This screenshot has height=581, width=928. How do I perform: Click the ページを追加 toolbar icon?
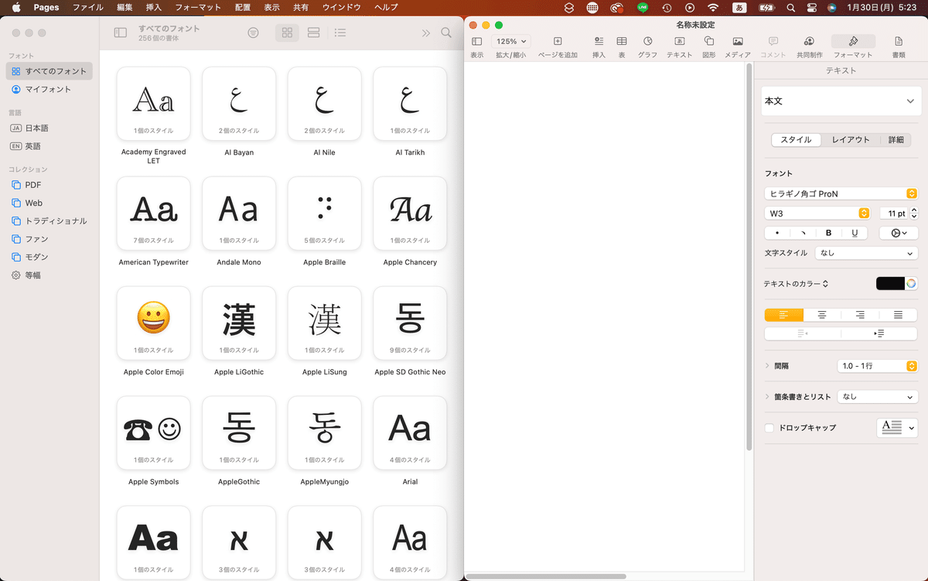[x=558, y=41]
